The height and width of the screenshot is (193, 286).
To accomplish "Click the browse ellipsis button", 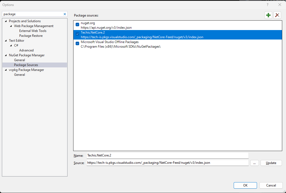I will click(x=254, y=163).
